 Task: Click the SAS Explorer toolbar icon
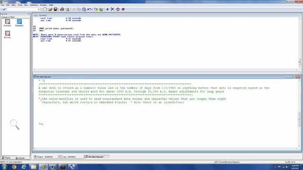coord(101,9)
